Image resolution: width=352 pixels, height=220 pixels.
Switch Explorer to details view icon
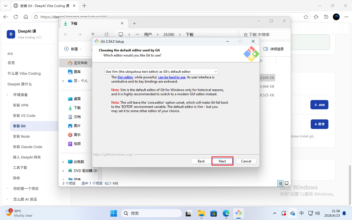tap(280, 183)
